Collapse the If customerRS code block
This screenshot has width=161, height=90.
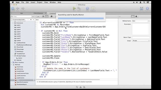[x=39, y=31]
